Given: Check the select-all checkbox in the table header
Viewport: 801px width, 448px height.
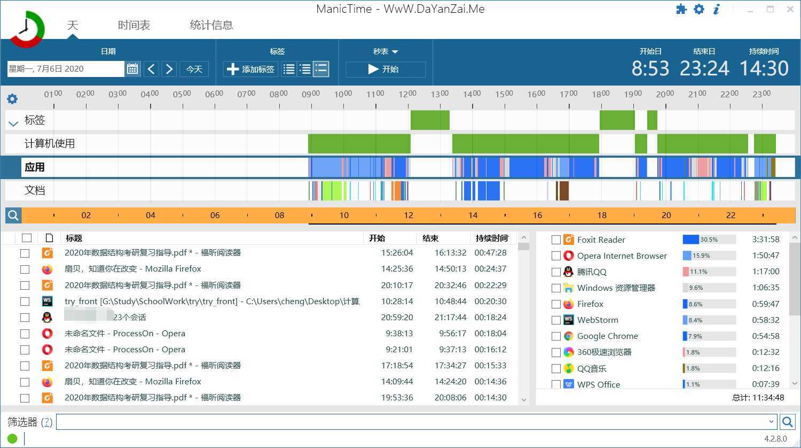Looking at the screenshot, I should (27, 238).
